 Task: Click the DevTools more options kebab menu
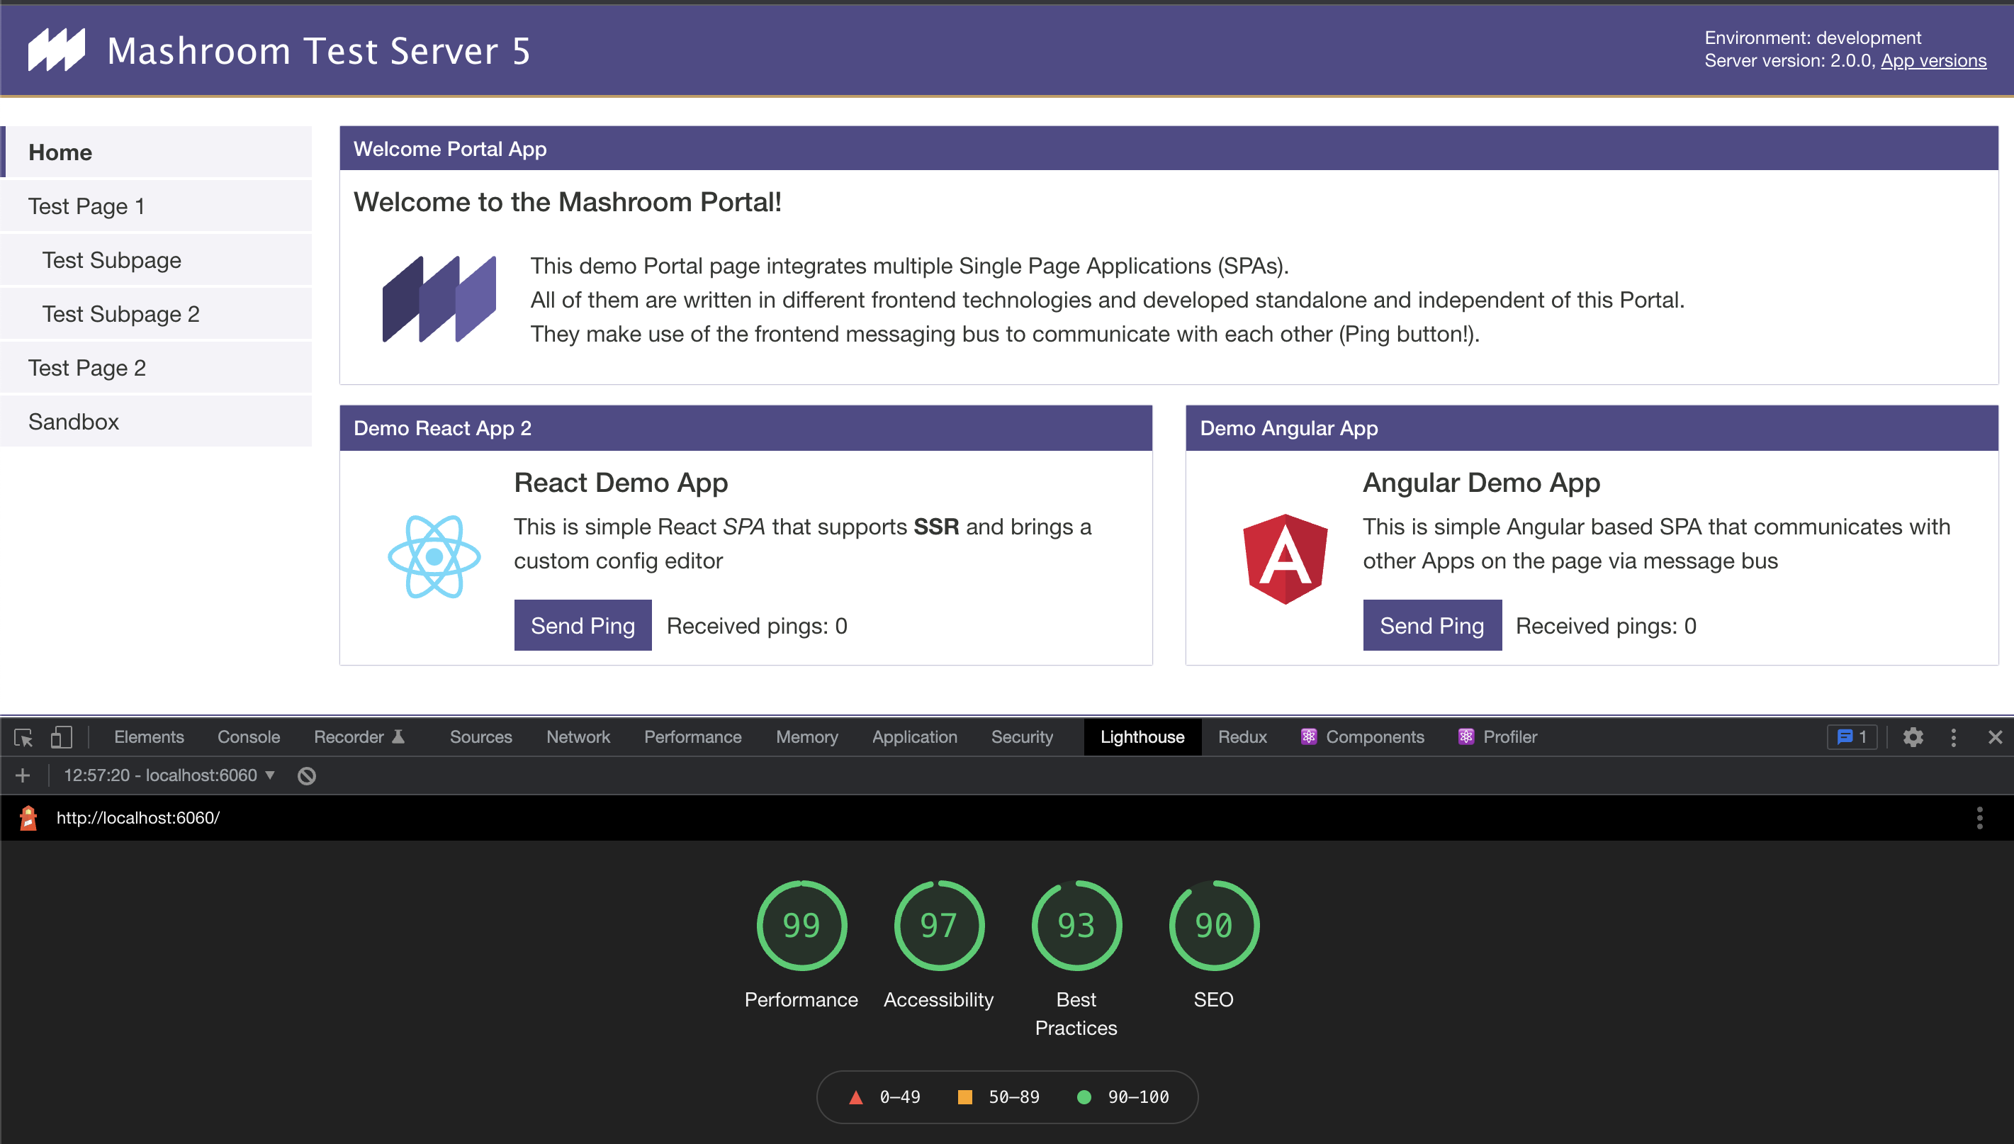click(x=1953, y=737)
